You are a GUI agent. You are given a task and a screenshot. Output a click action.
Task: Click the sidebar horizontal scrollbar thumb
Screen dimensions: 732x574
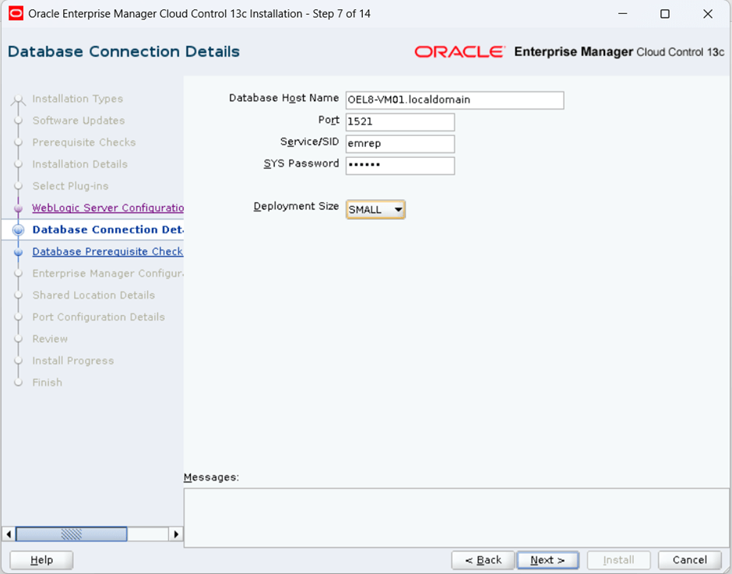(72, 534)
